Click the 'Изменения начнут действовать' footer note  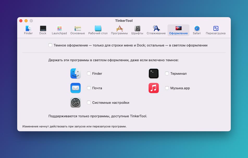coord(74,126)
